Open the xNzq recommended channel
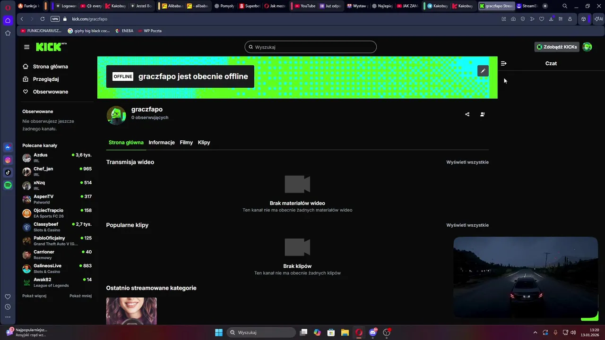This screenshot has height=340, width=605. (57, 185)
